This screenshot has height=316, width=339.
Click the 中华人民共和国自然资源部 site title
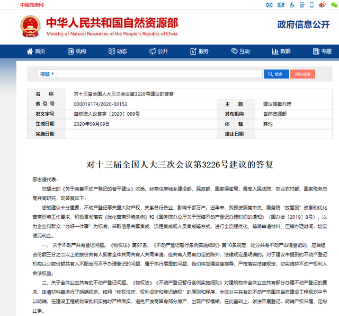(112, 23)
